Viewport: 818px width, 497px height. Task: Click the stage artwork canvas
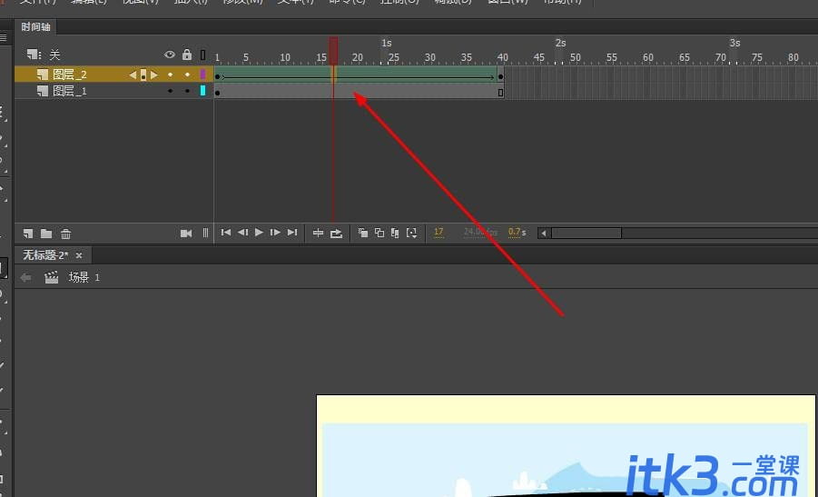click(566, 446)
